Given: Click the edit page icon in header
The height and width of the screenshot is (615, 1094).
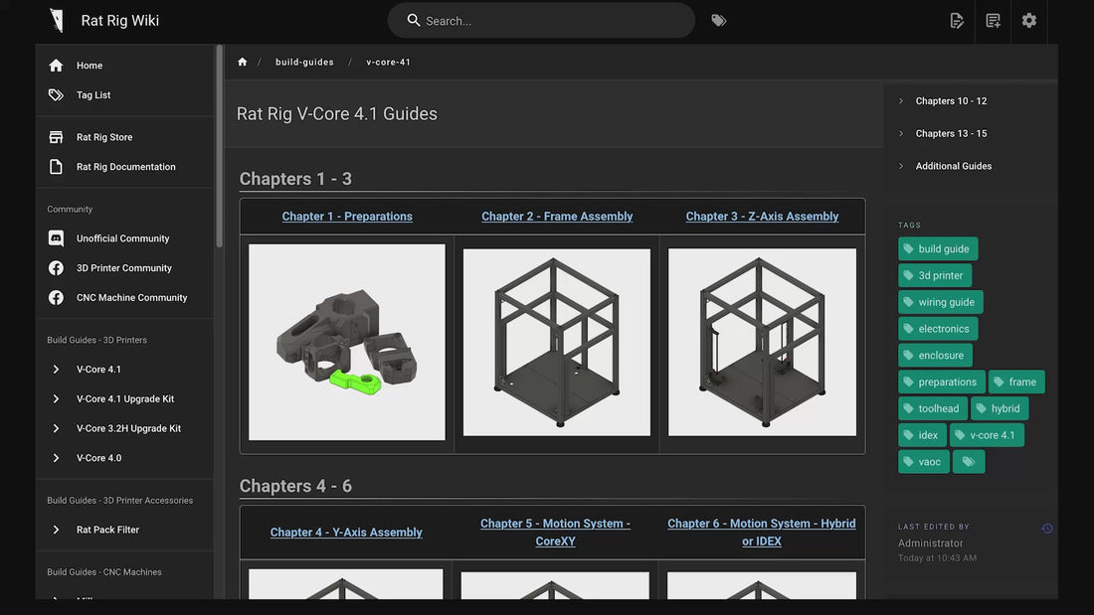Looking at the screenshot, I should pyautogui.click(x=957, y=20).
